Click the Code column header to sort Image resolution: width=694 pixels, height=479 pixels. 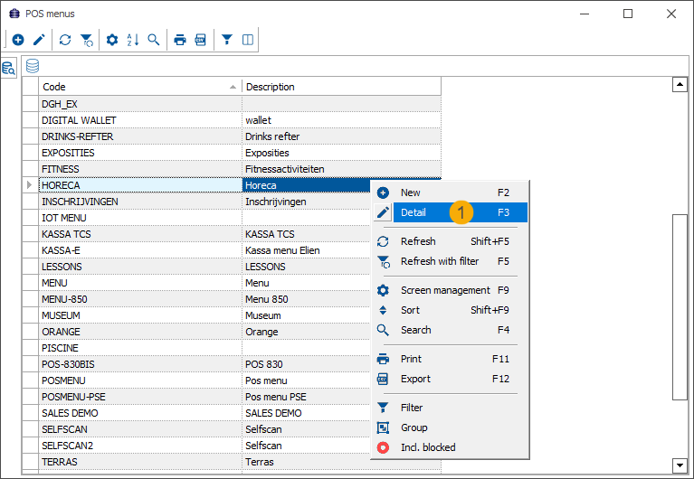136,87
